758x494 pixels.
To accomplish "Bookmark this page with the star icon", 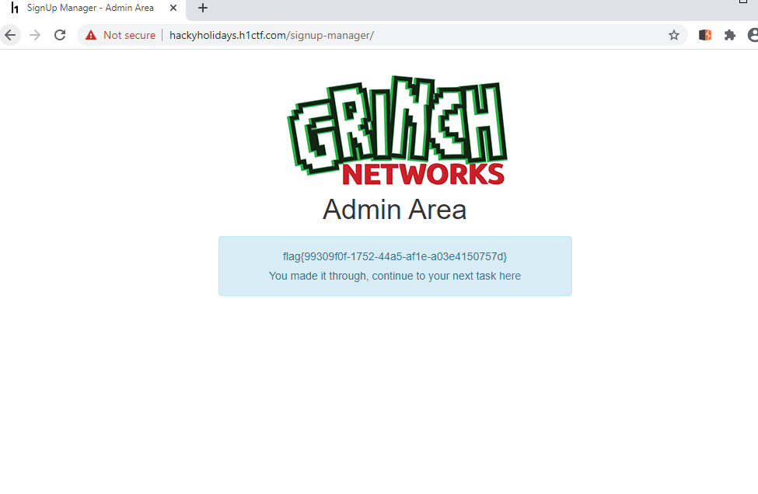I will (674, 35).
